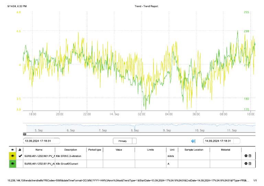The height and width of the screenshot is (186, 264).
Task: Toggle visibility of yellow Kiln DRIVE 2-vibration trend
Action: click(x=12, y=156)
